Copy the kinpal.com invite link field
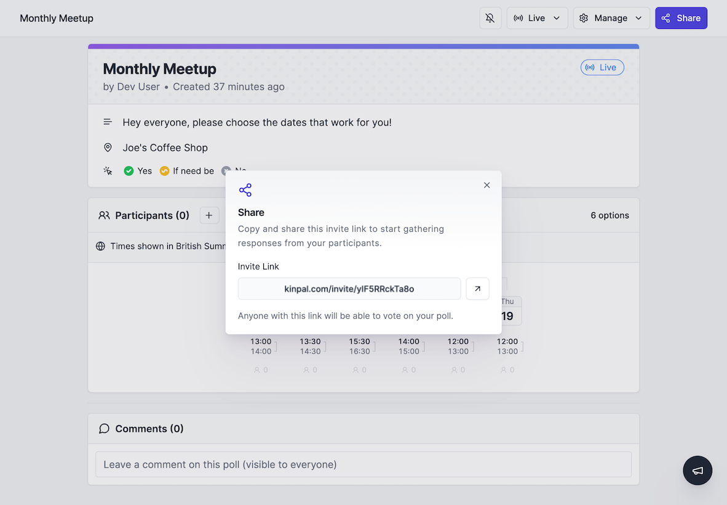The height and width of the screenshot is (505, 727). [x=349, y=289]
